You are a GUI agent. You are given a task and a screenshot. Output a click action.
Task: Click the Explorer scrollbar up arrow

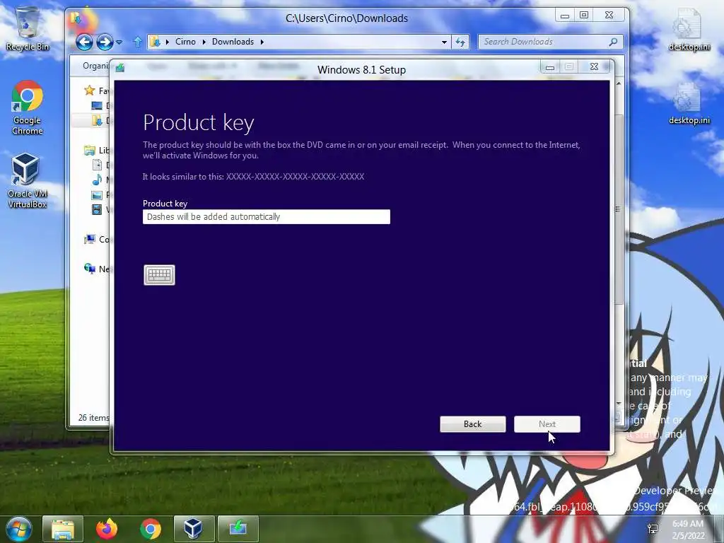pos(619,83)
